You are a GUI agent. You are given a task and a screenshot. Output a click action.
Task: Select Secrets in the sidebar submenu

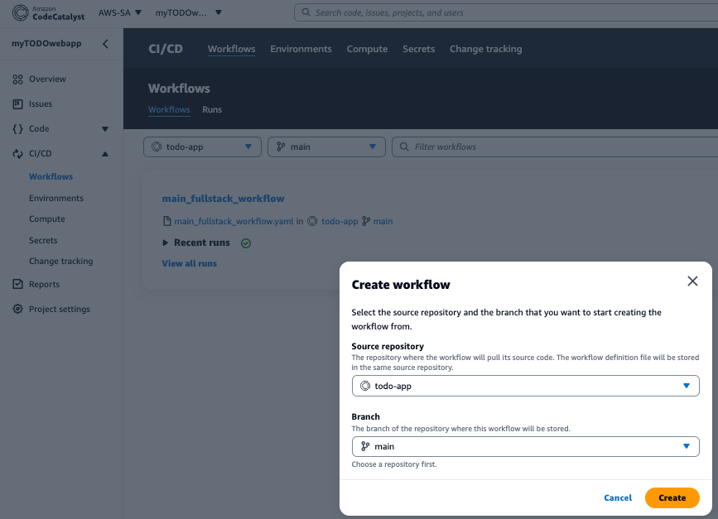pos(43,240)
